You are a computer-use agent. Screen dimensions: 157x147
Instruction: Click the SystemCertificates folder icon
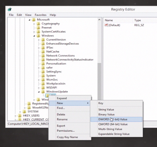(x=38, y=32)
